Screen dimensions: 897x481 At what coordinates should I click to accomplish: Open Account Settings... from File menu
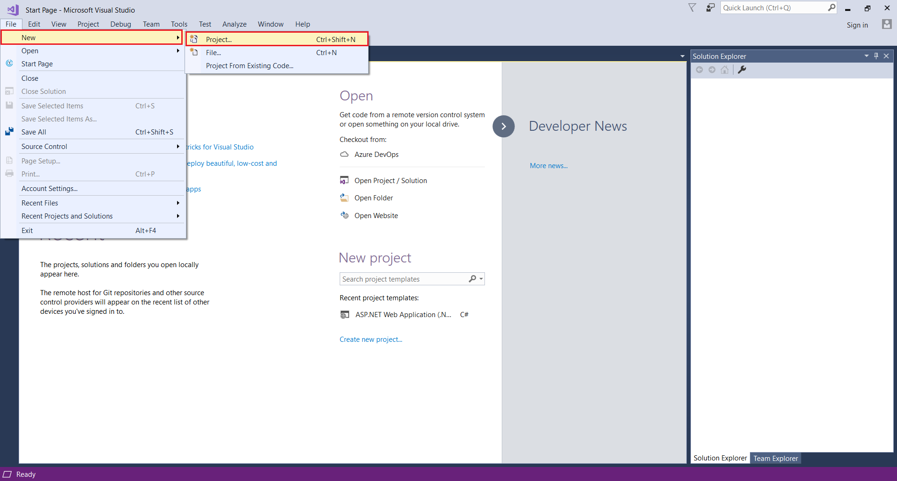click(x=93, y=188)
